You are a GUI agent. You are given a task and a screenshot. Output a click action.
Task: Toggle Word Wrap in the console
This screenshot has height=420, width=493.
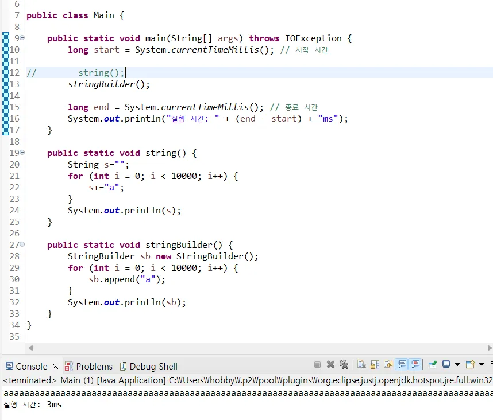tap(388, 364)
